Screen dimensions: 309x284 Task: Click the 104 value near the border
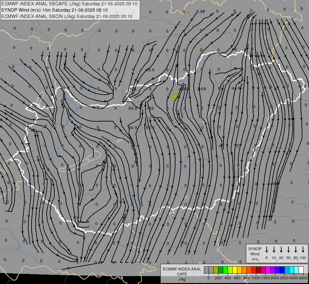[x=133, y=89]
